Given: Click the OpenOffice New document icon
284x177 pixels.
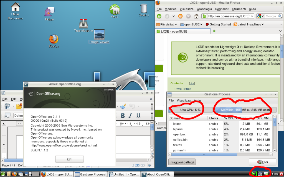Looking at the screenshot, I should pos(7,106).
